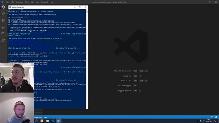219x123 pixels.
Task: Click the 'Toggle Terminal' shortcut hint
Action: [129, 91]
